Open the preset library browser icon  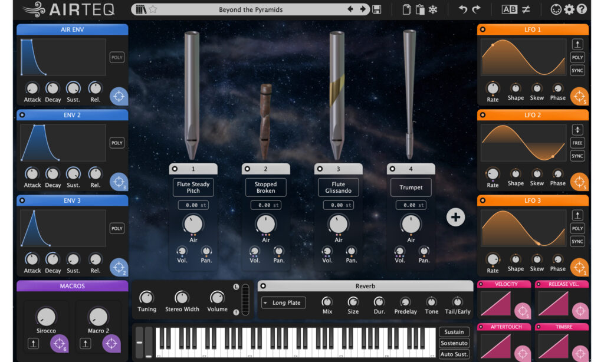click(x=140, y=9)
